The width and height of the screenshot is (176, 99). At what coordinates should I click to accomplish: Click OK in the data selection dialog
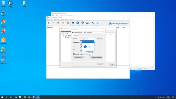tap(112, 65)
